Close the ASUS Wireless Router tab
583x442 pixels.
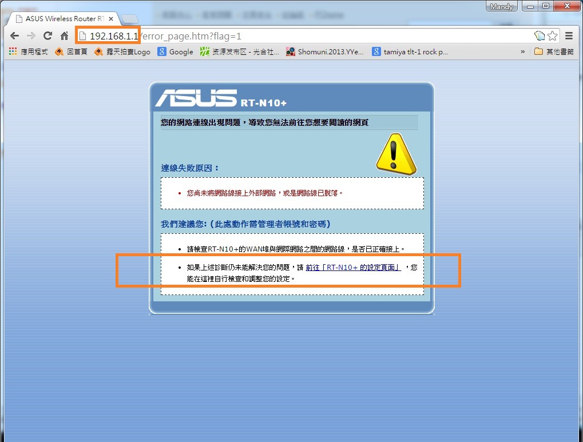tap(111, 19)
